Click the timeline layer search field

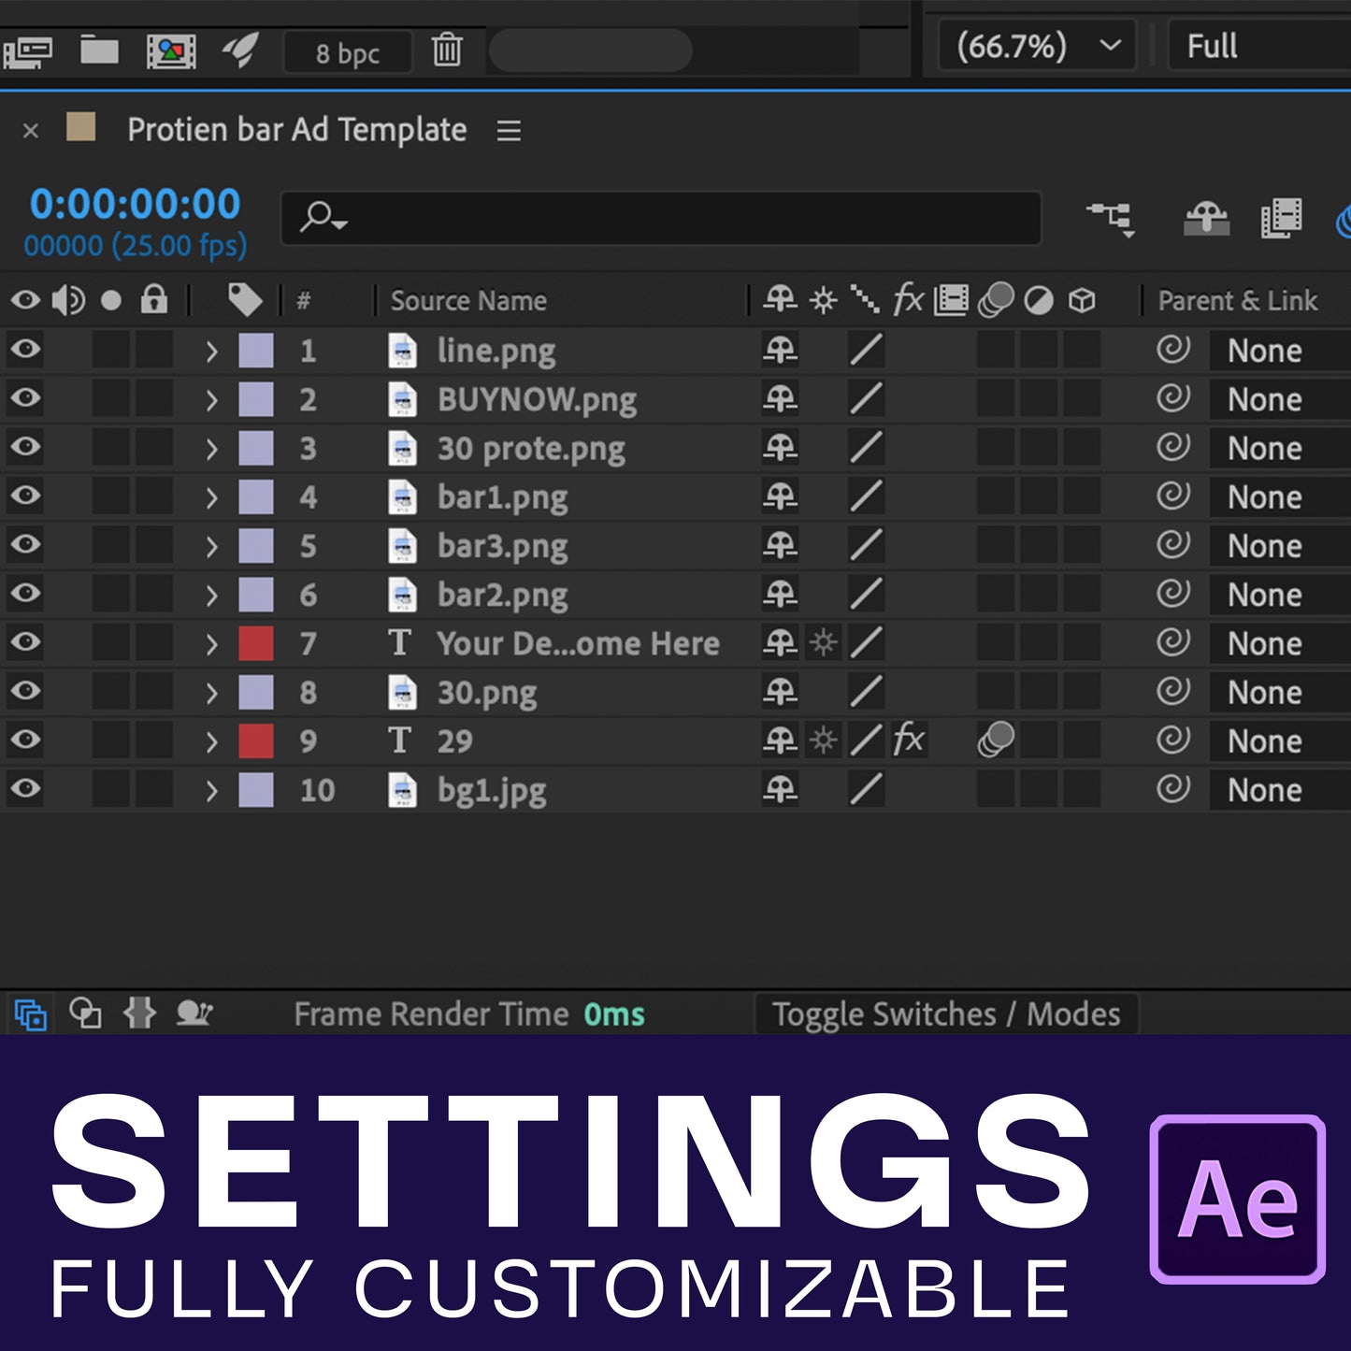(661, 219)
